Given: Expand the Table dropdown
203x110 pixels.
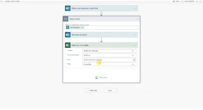Looking at the screenshot, I should point(133,64).
